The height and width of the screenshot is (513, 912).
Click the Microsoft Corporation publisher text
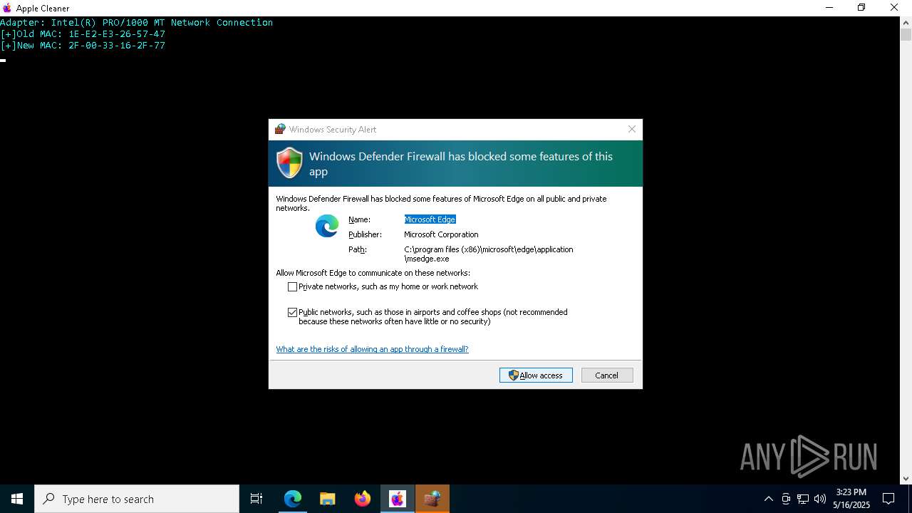coord(441,234)
